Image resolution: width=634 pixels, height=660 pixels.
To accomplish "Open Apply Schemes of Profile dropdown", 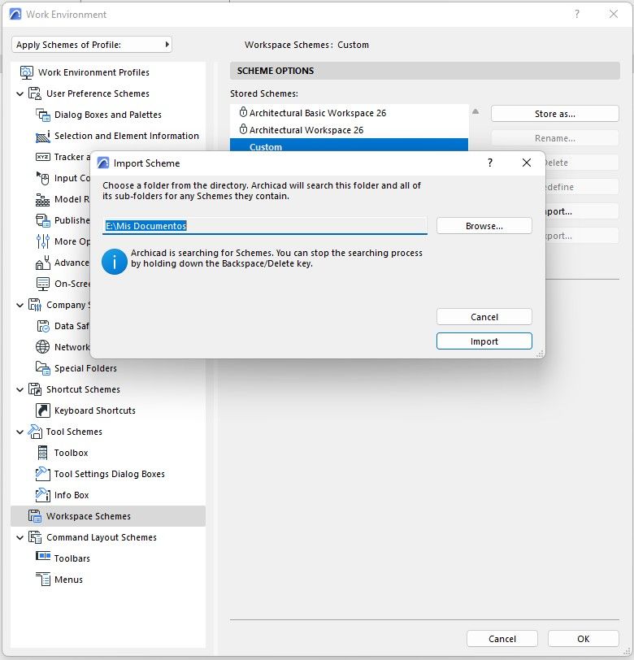I will pyautogui.click(x=92, y=45).
